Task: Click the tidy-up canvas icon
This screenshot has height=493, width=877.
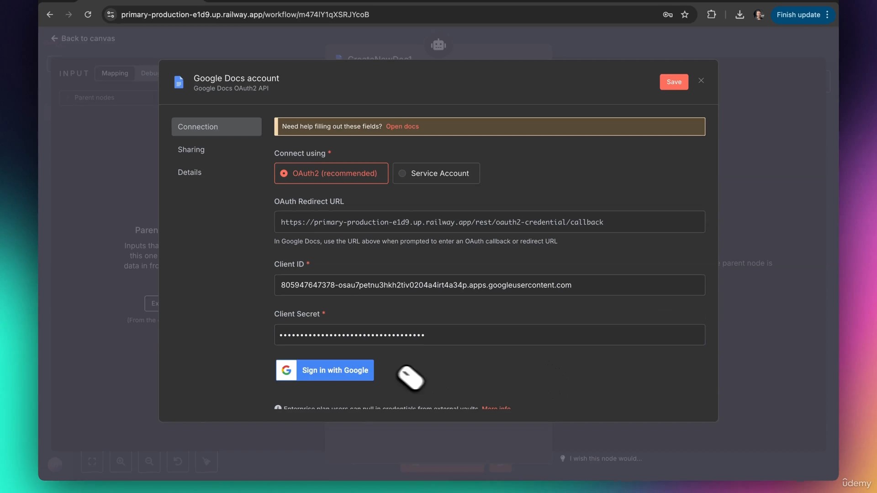Action: coord(206,462)
